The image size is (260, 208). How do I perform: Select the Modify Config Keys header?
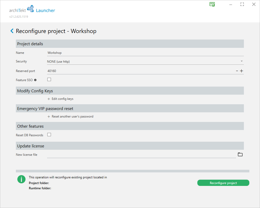coord(130,91)
